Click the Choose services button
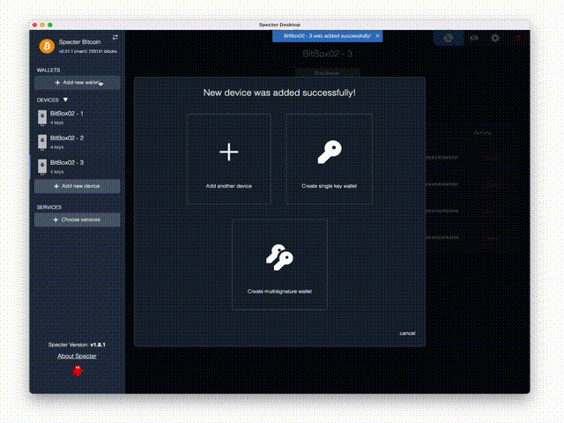The height and width of the screenshot is (423, 564). click(78, 219)
